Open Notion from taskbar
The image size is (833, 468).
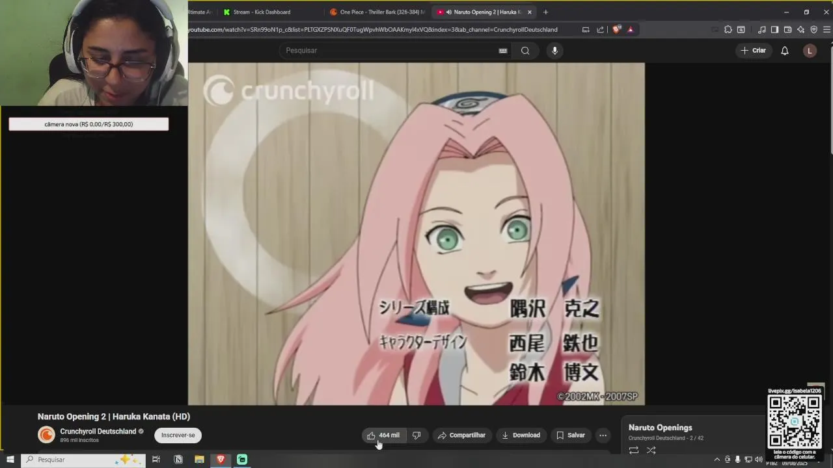click(x=178, y=460)
